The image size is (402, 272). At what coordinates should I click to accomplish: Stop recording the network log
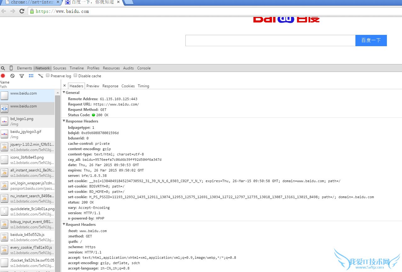[3, 76]
